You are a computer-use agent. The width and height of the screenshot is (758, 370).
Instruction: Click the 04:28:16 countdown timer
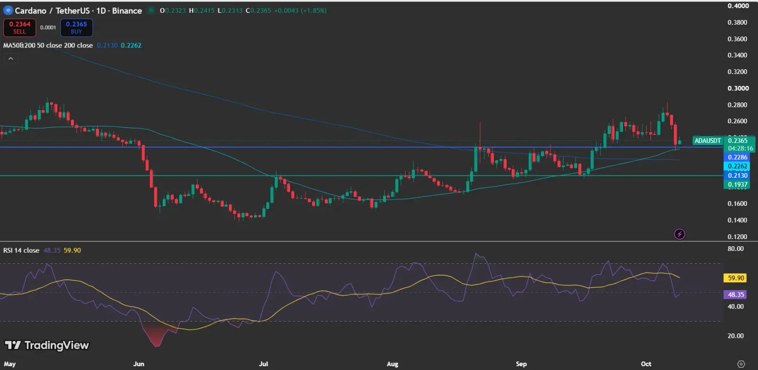tap(740, 148)
